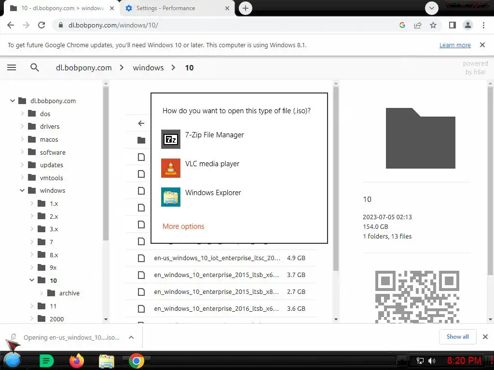This screenshot has height=370, width=494.
Task: Expand the 11 folder
Action: pyautogui.click(x=32, y=306)
